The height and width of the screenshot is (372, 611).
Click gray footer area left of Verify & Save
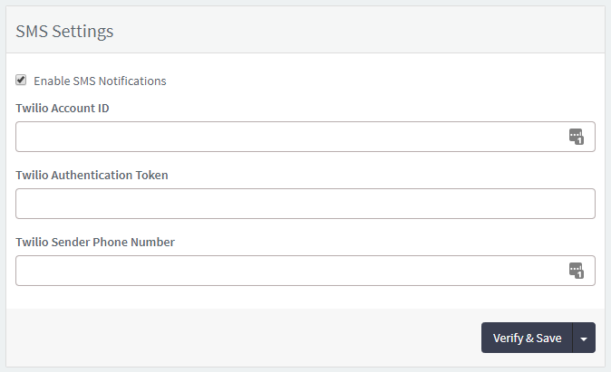[x=244, y=338]
